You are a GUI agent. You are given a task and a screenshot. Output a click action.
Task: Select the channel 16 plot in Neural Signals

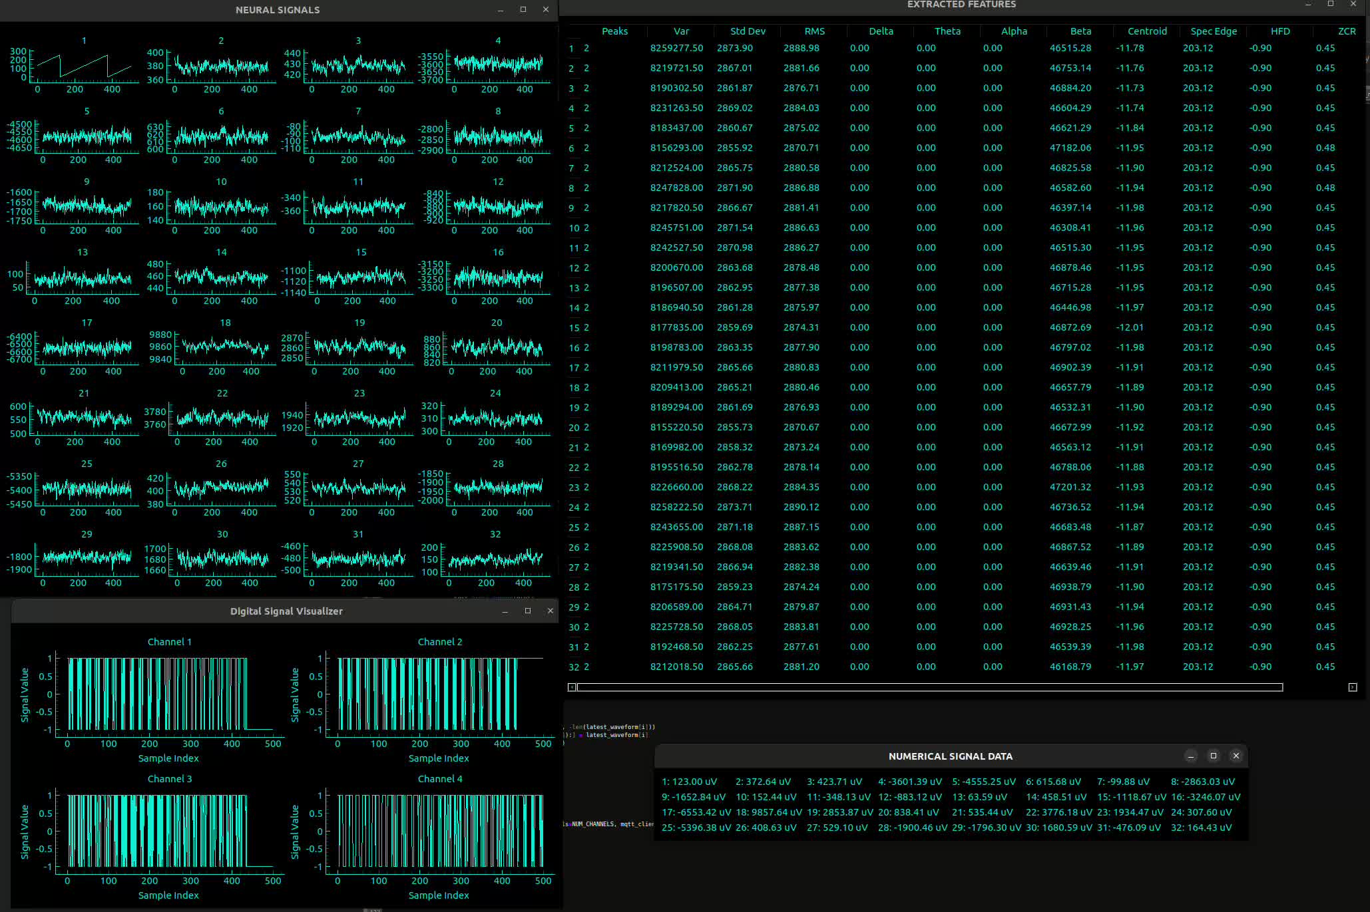[499, 278]
